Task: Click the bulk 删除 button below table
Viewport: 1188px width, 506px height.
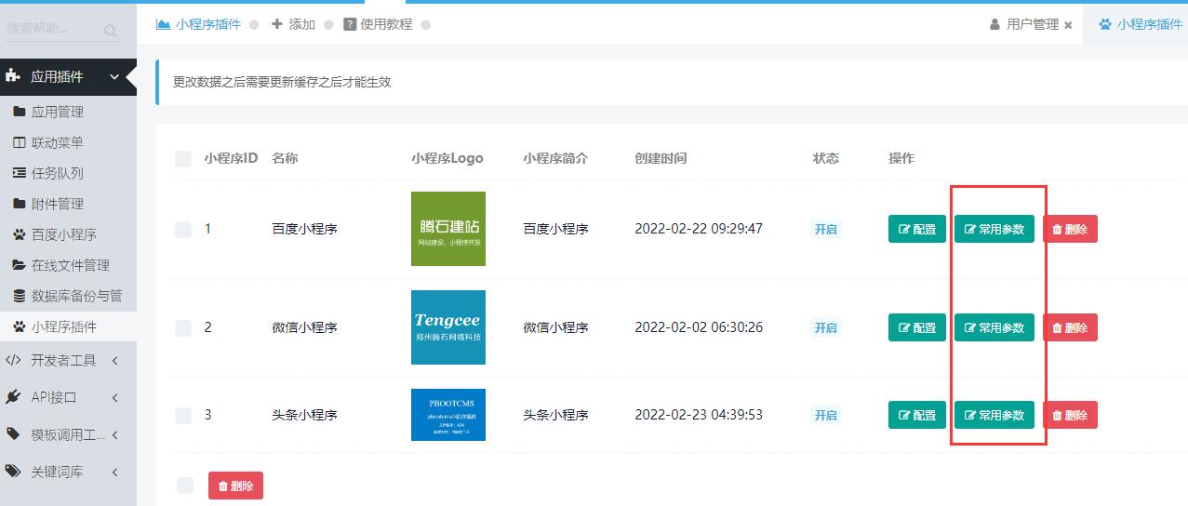Action: pyautogui.click(x=236, y=486)
